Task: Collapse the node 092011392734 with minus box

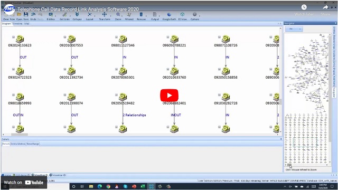Action: (x=64, y=69)
